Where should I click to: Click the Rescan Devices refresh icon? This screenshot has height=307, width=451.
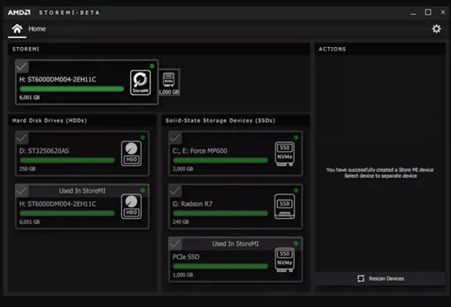coord(361,278)
